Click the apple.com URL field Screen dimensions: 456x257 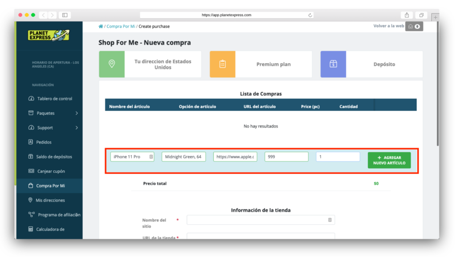pyautogui.click(x=235, y=157)
